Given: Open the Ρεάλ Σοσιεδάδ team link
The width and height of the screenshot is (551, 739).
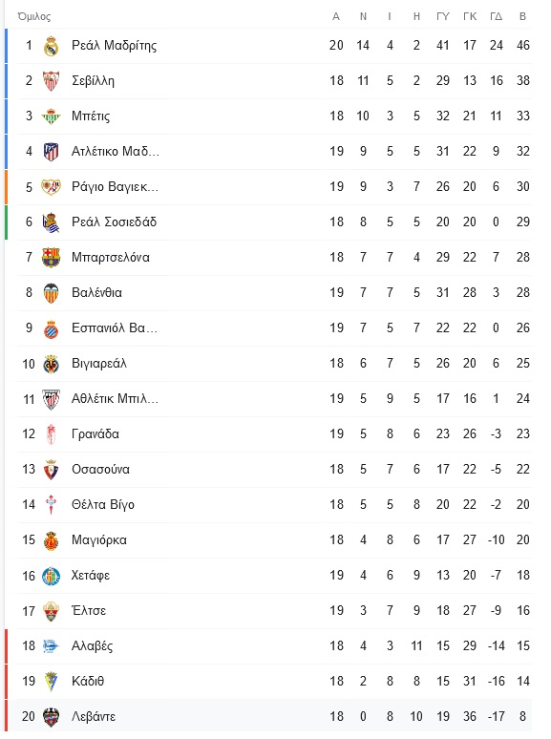Looking at the screenshot, I should [114, 222].
